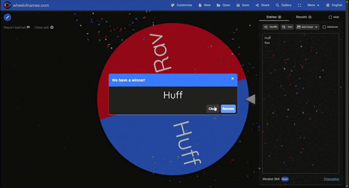Open a saved wheel via Open
The image size is (349, 188).
223,5
